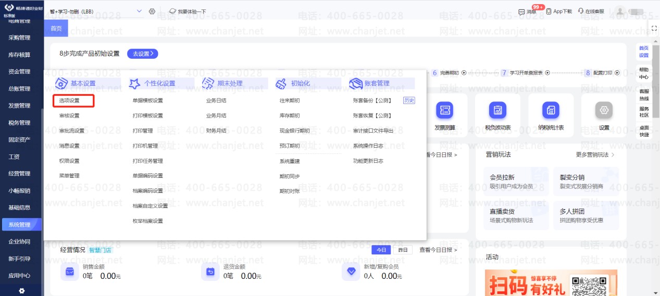
Task: Toggle the fullscreen icon
Action: (654, 28)
